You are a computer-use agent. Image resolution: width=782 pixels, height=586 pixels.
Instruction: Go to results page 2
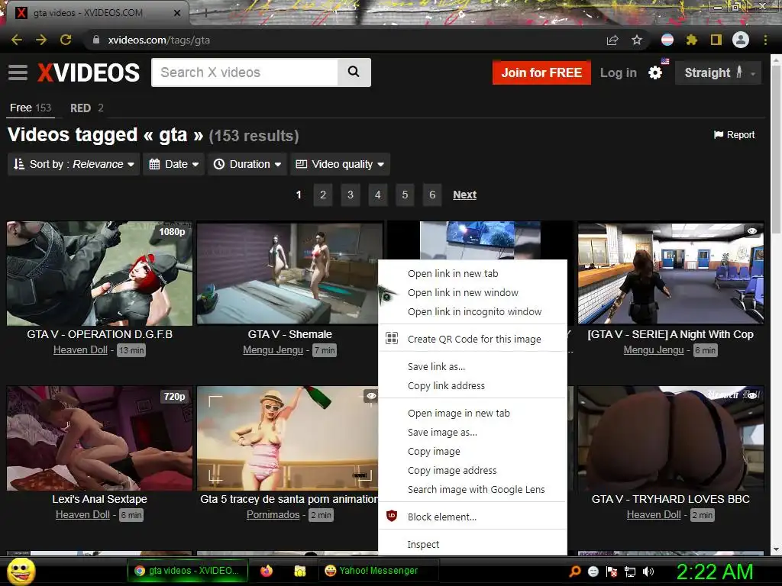pos(323,195)
